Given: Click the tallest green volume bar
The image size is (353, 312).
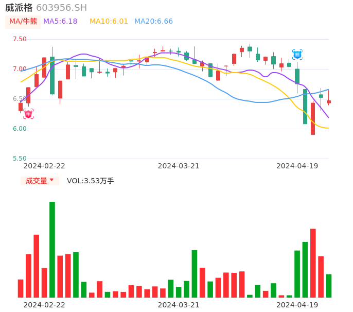Looking at the screenshot, I should (x=52, y=250).
